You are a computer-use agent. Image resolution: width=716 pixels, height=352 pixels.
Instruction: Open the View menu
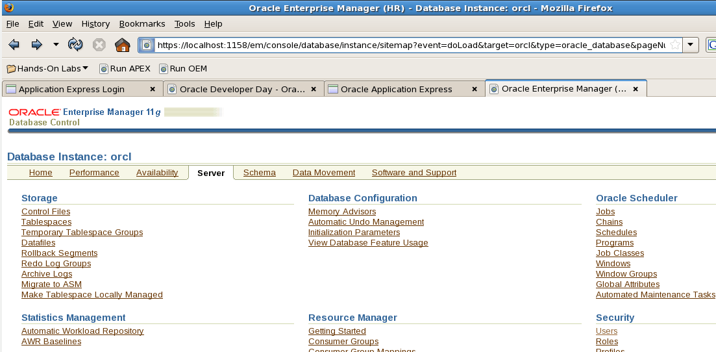click(x=62, y=24)
